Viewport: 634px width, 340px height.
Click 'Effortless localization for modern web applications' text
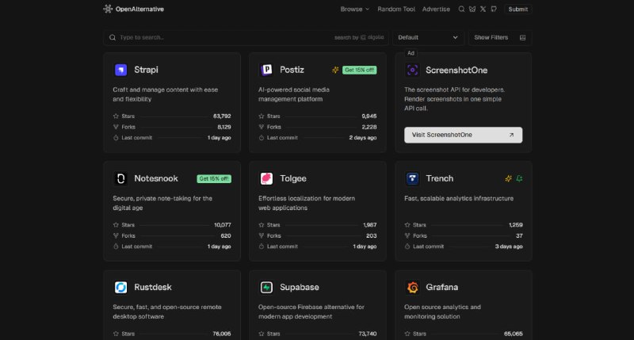307,203
